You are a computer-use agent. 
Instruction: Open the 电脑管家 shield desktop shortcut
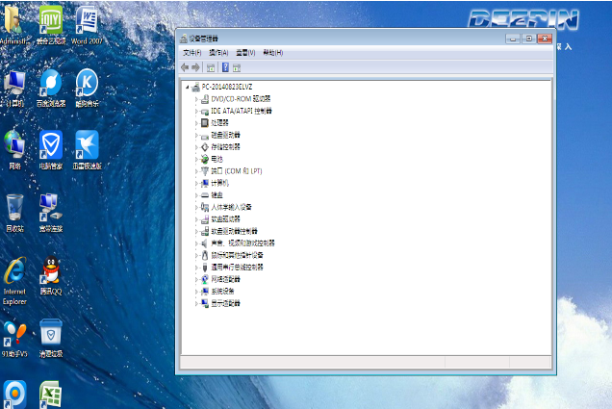tap(51, 150)
